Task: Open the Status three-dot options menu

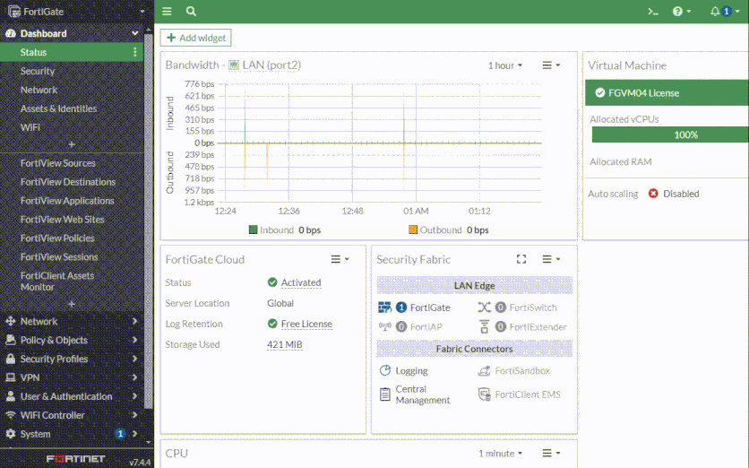Action: [x=136, y=53]
